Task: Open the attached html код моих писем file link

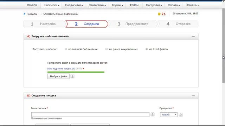Action: 61,69
